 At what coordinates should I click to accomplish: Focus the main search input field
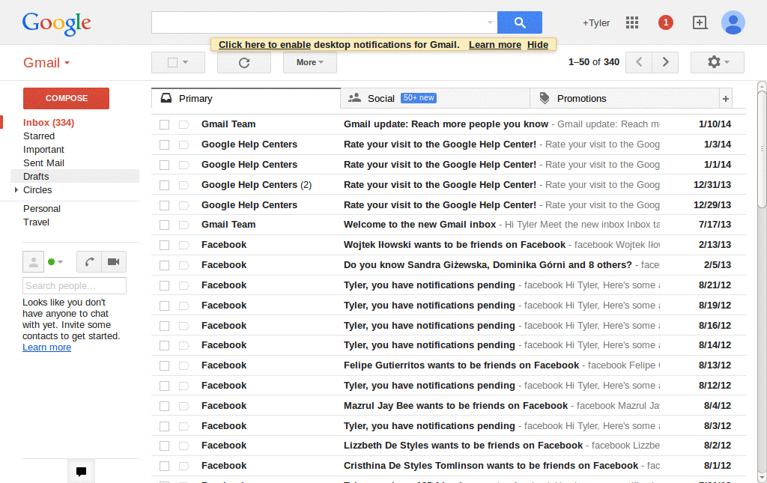(x=318, y=22)
